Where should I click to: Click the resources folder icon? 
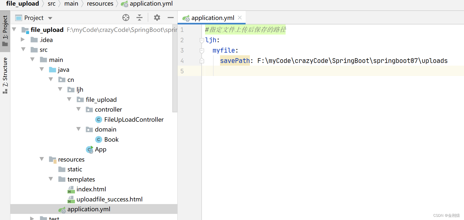[53, 159]
